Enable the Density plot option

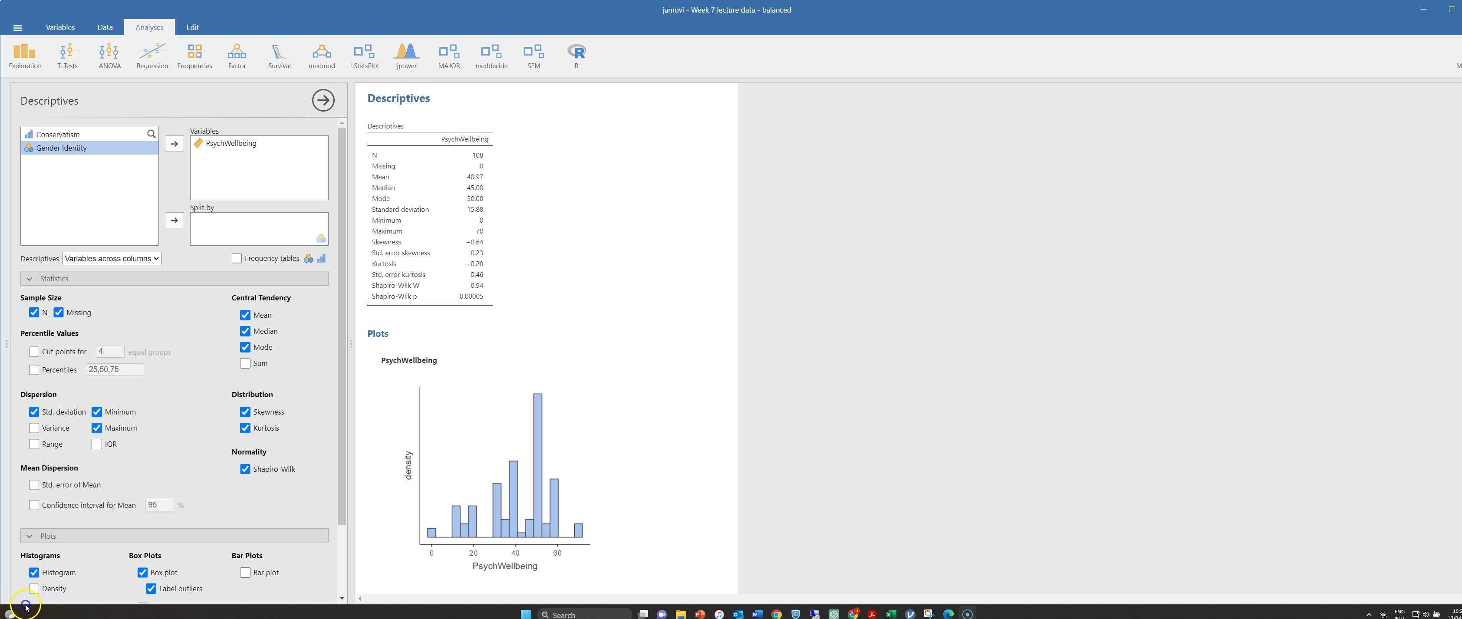(34, 588)
